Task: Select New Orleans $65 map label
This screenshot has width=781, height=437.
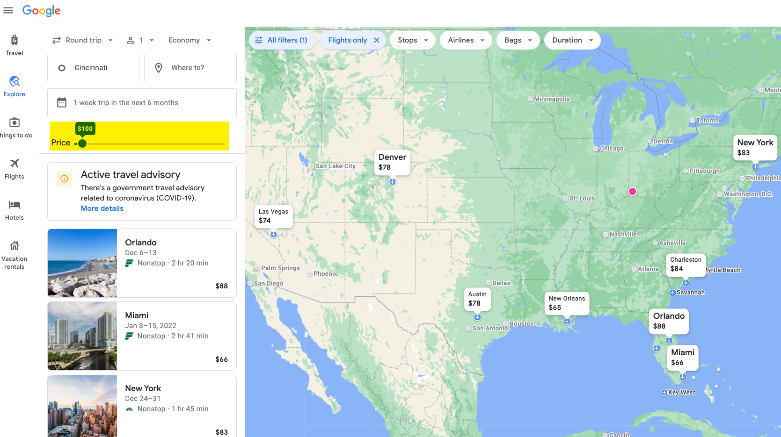Action: click(x=567, y=303)
